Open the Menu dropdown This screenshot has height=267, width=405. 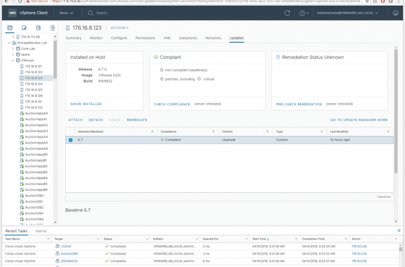point(66,13)
